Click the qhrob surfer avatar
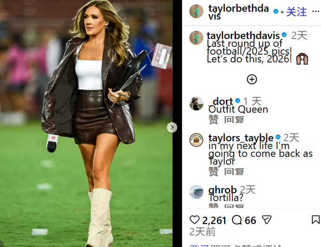 (x=196, y=192)
